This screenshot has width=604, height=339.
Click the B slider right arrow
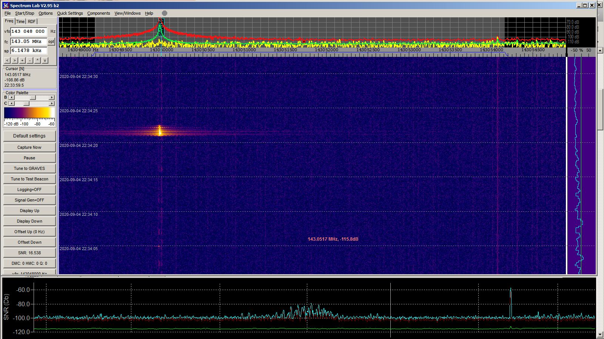point(52,98)
